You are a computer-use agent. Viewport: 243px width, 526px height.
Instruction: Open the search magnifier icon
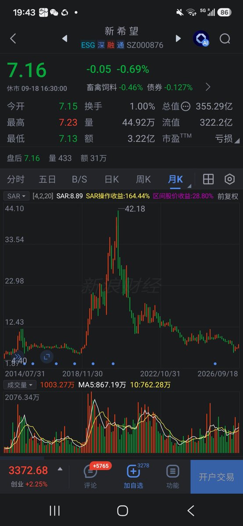point(225,39)
